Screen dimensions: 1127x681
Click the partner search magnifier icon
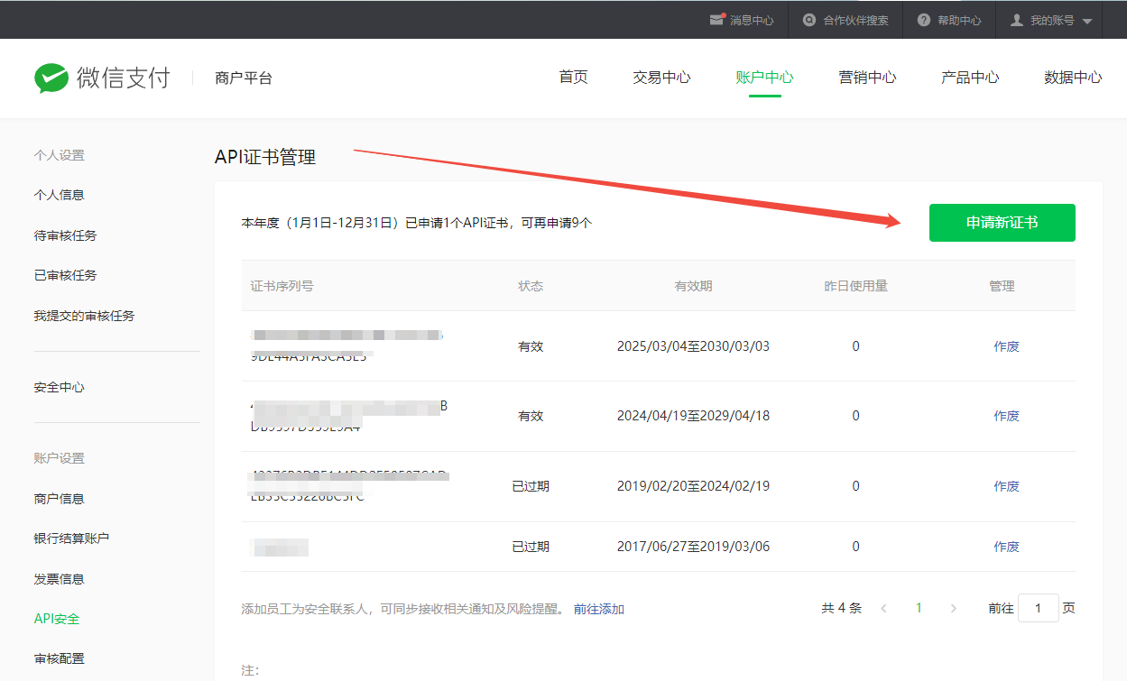pyautogui.click(x=809, y=20)
